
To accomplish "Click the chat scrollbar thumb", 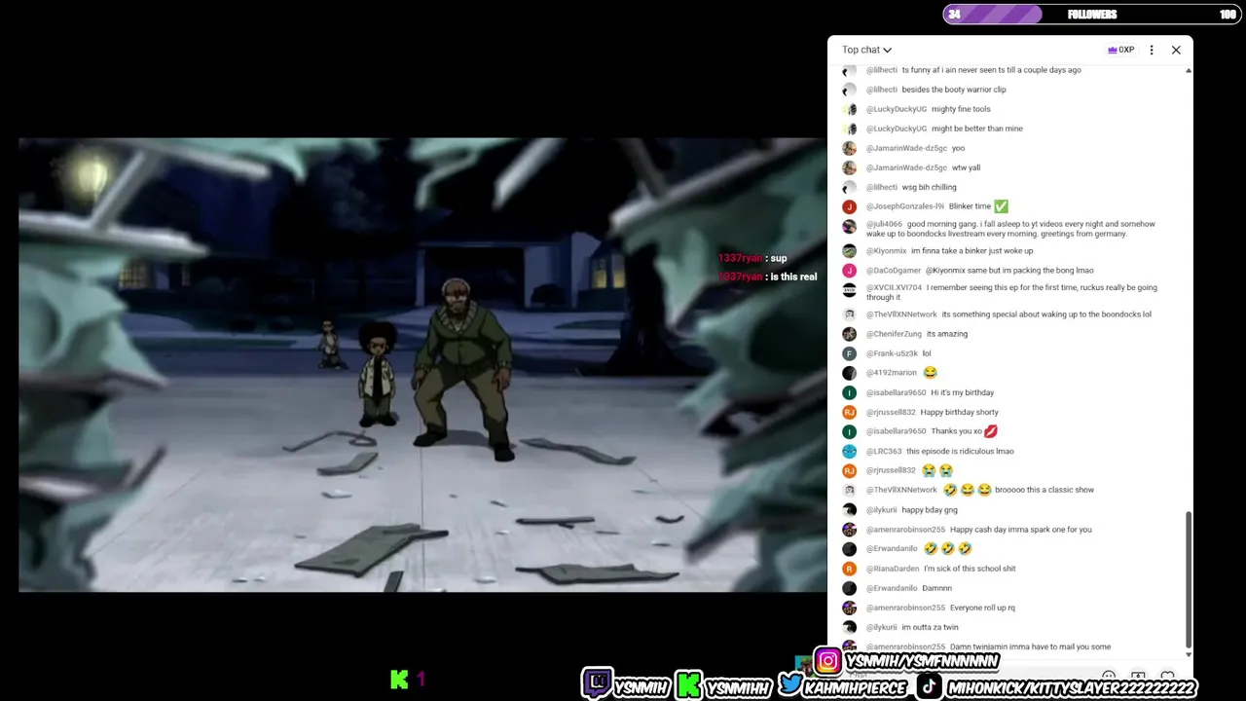I will pyautogui.click(x=1189, y=580).
